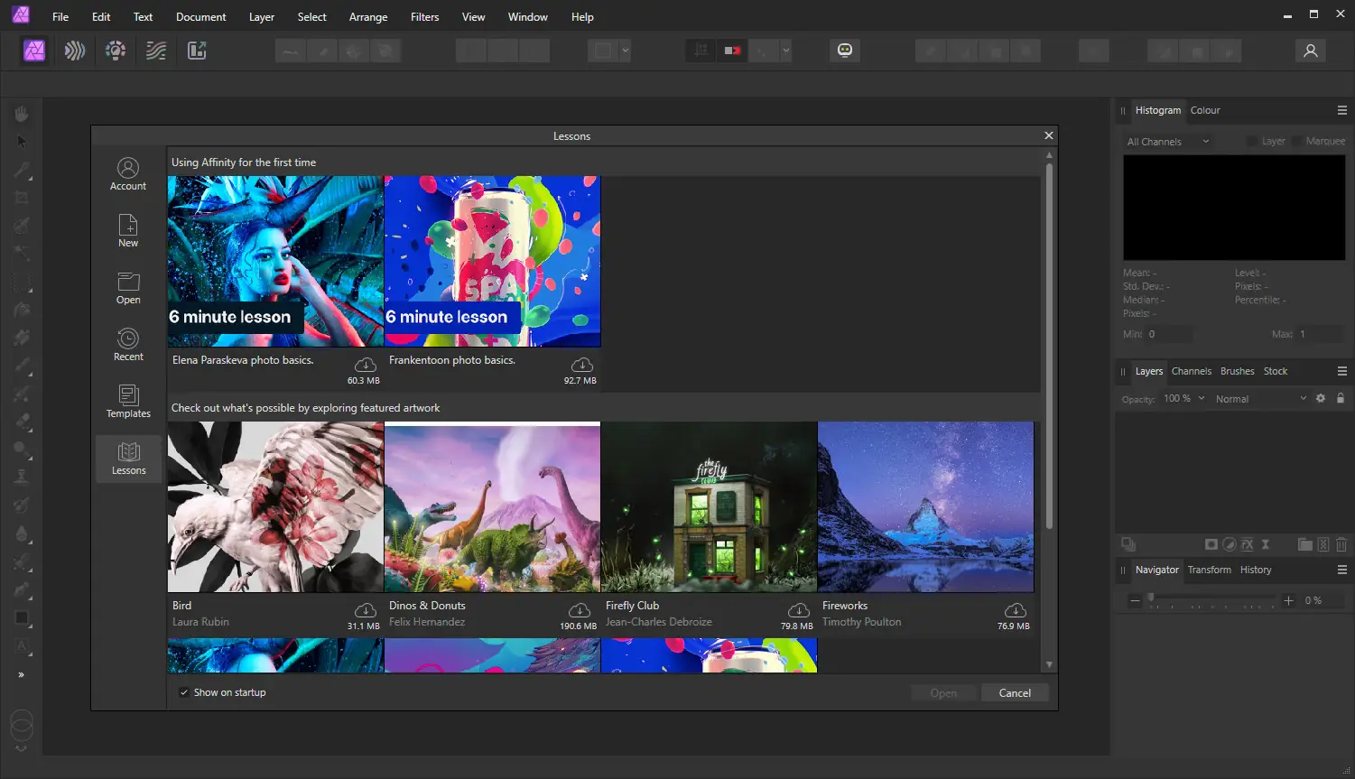Click the Cancel button

[1015, 693]
